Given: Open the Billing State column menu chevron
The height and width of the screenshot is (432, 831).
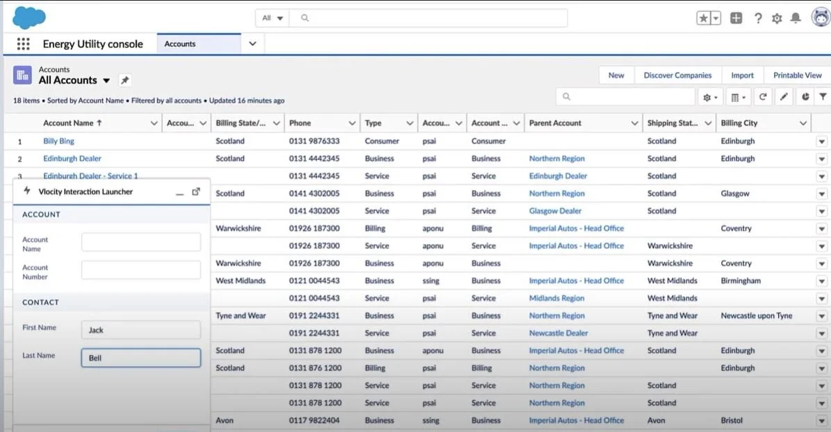Looking at the screenshot, I should click(276, 123).
